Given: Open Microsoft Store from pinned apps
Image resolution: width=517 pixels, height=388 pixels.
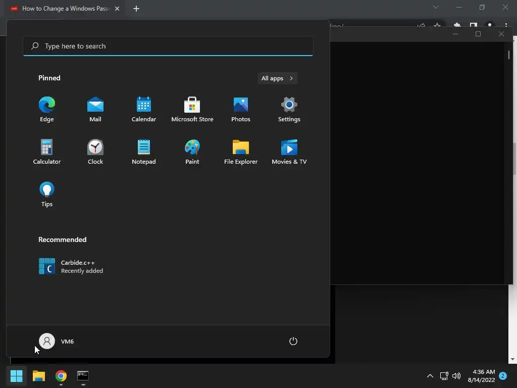Looking at the screenshot, I should (x=192, y=109).
